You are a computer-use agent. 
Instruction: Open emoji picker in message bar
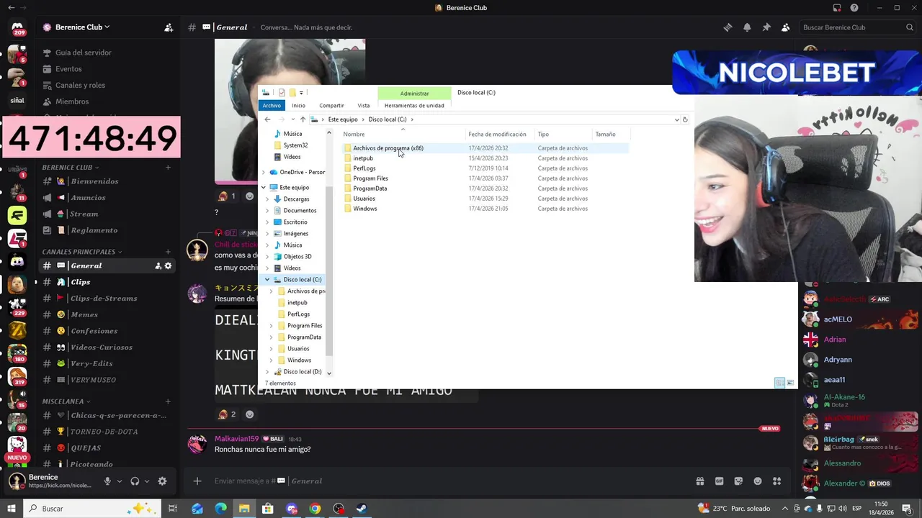pyautogui.click(x=758, y=481)
